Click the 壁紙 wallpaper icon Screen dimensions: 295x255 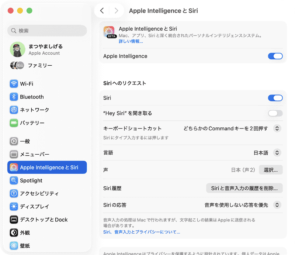point(14,245)
